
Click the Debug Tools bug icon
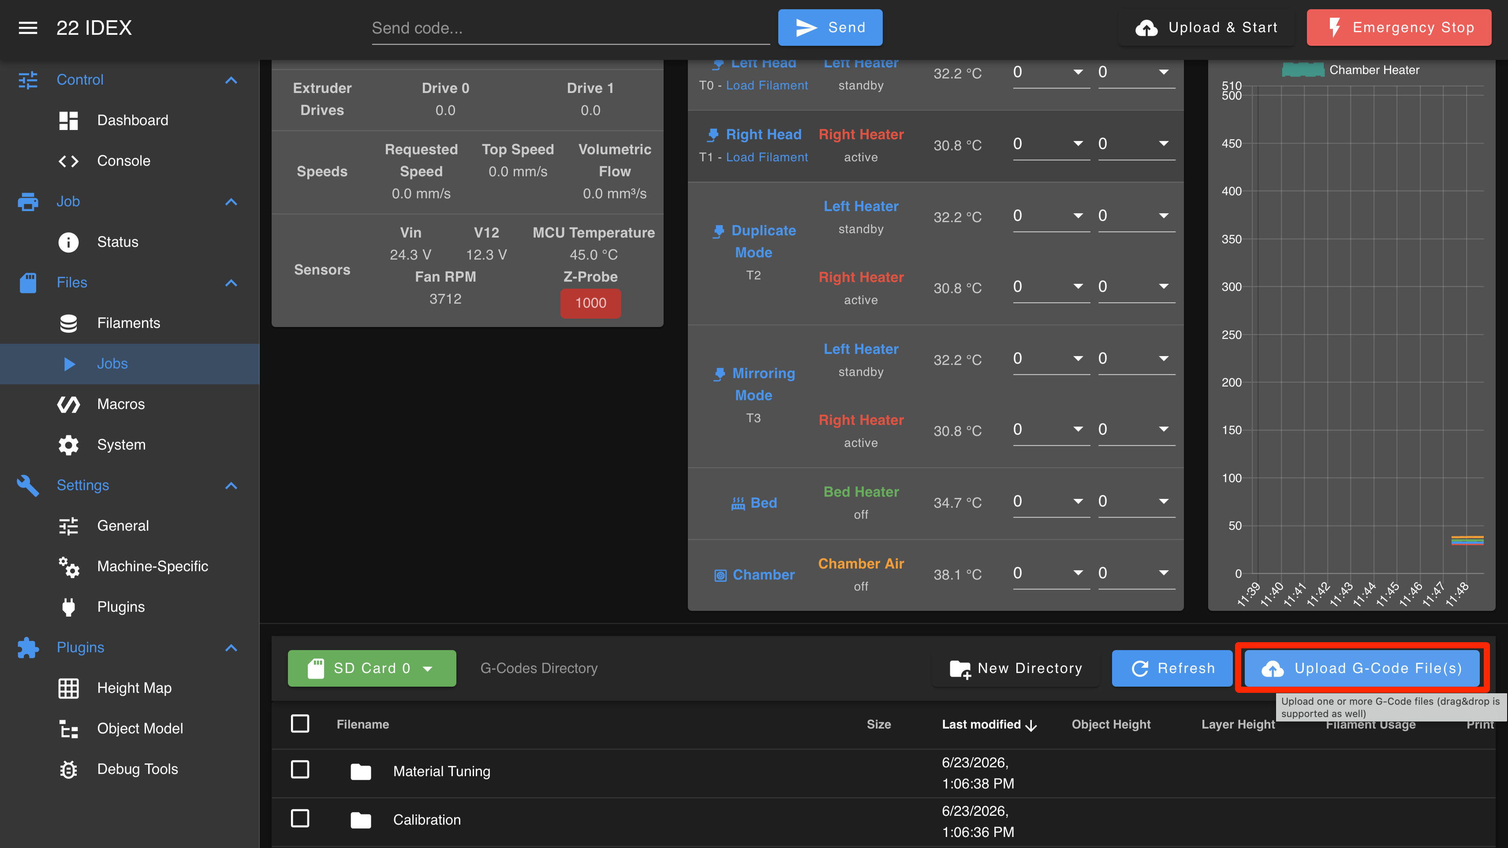point(68,769)
